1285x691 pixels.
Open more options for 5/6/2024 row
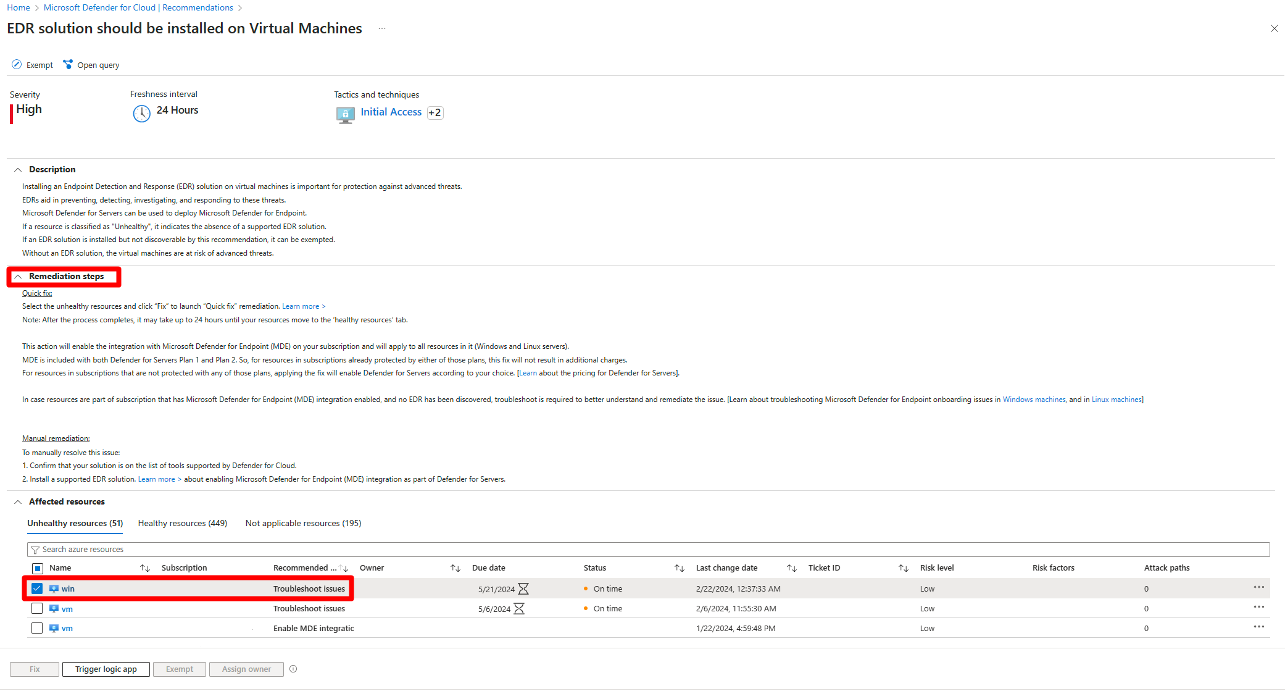point(1259,607)
